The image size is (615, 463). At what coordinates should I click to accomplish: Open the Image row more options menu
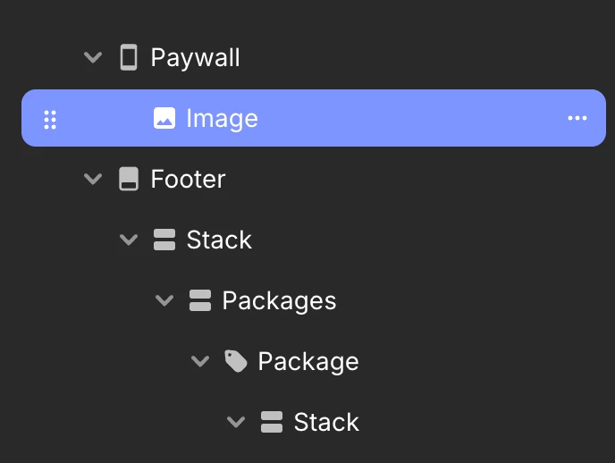click(577, 118)
